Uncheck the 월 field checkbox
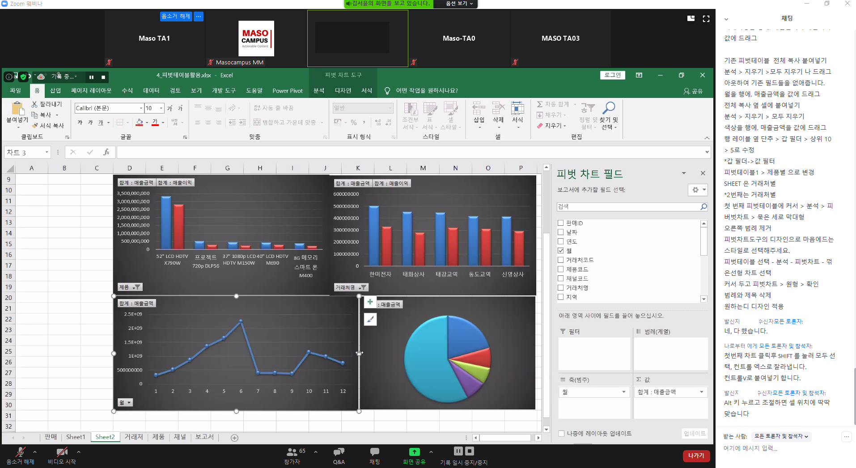Viewport: 856px width, 468px height. click(x=561, y=251)
